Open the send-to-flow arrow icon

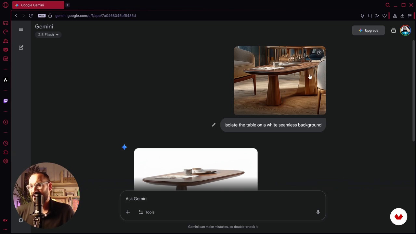(x=377, y=16)
